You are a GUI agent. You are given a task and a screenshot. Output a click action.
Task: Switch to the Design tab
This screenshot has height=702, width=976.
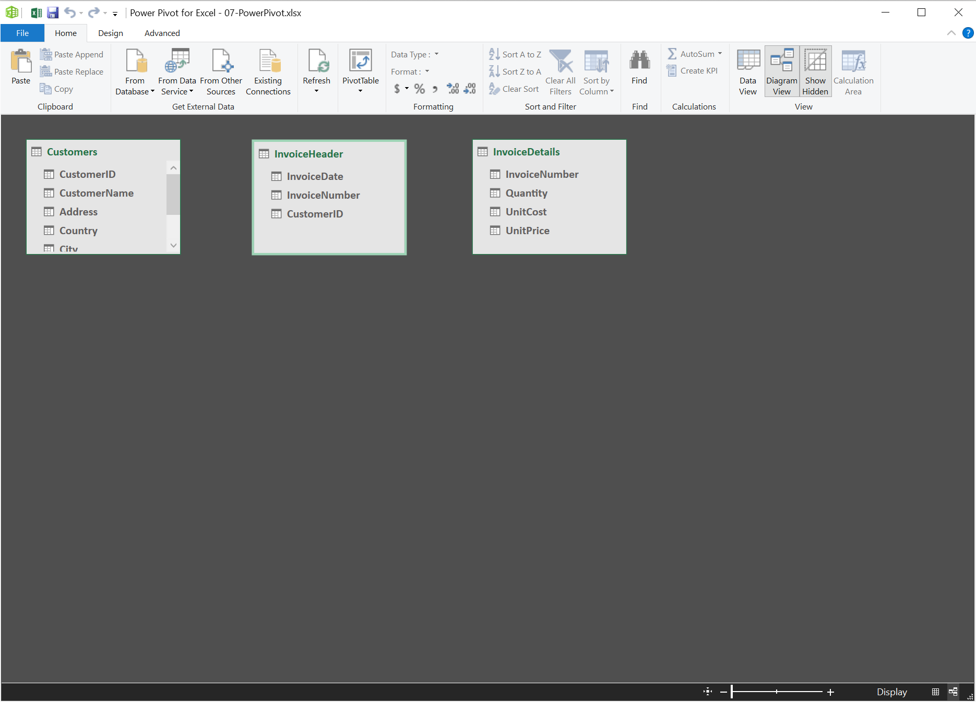111,33
